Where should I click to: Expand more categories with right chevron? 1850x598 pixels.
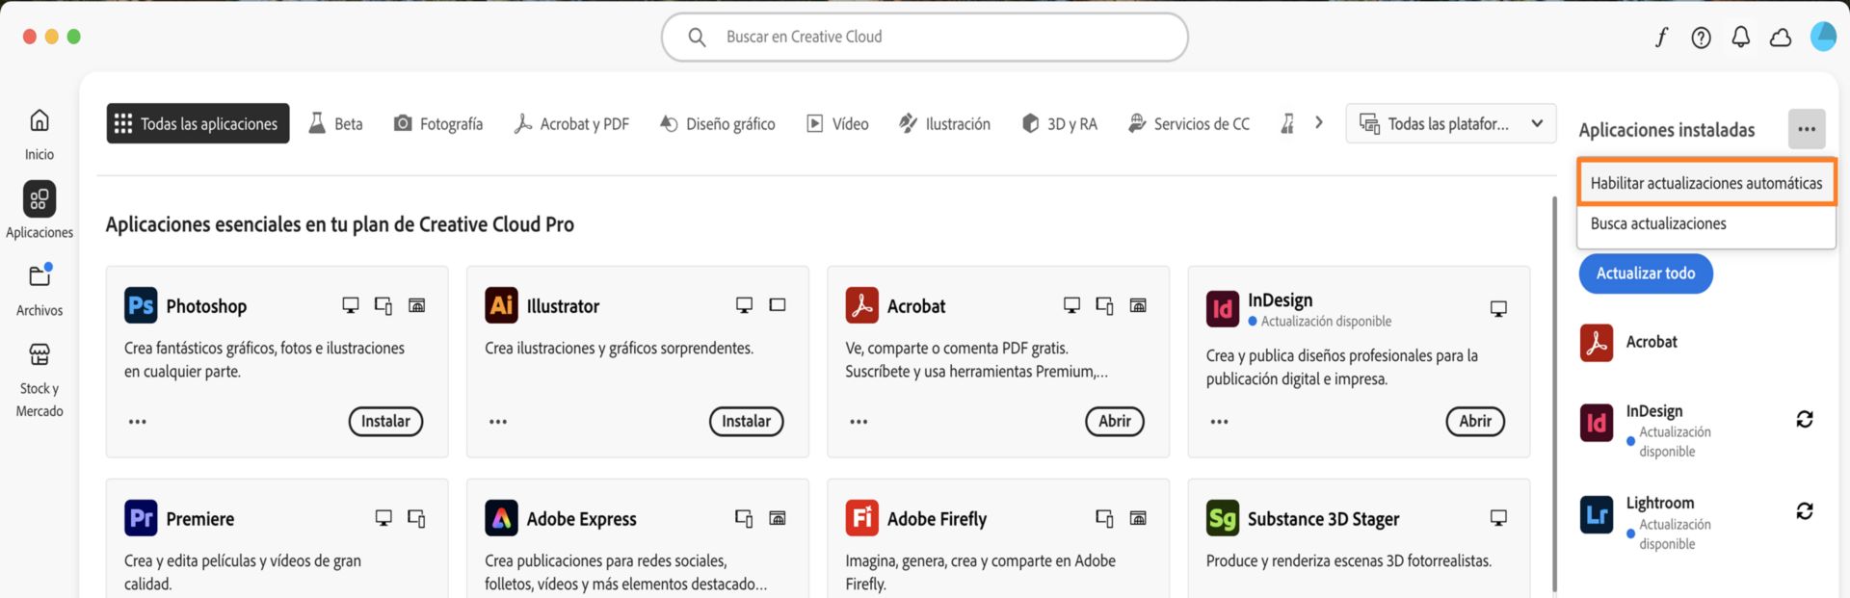1319,123
